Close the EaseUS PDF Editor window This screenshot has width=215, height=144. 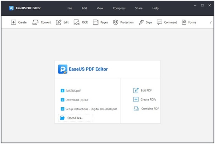[x=210, y=5]
